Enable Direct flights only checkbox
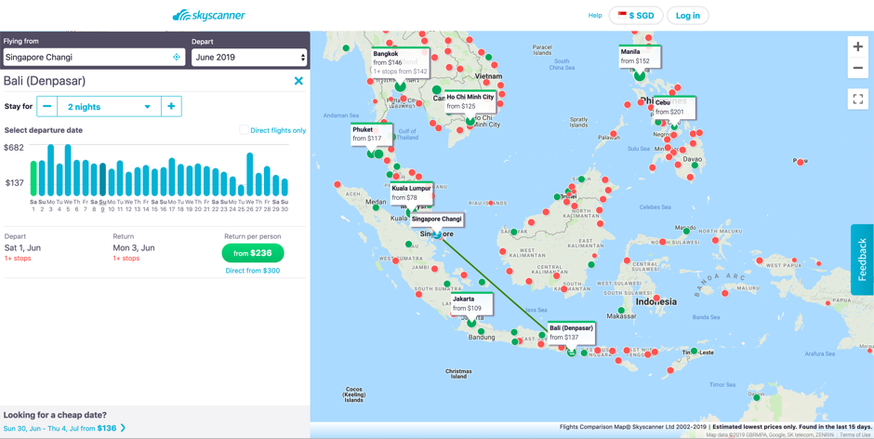 click(244, 130)
